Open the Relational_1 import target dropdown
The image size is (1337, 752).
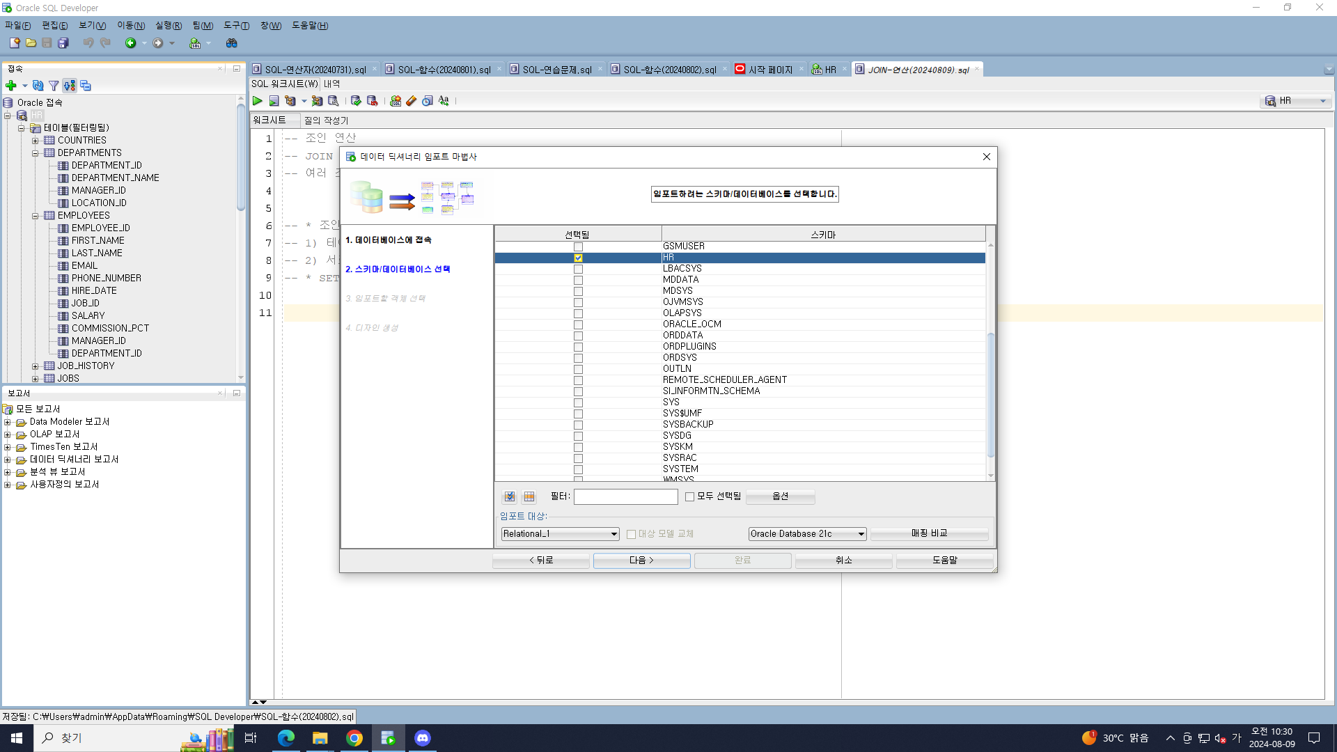click(x=560, y=534)
